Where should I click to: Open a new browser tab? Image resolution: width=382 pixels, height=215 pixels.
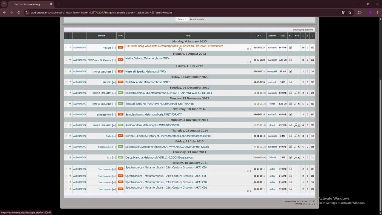point(58,4)
